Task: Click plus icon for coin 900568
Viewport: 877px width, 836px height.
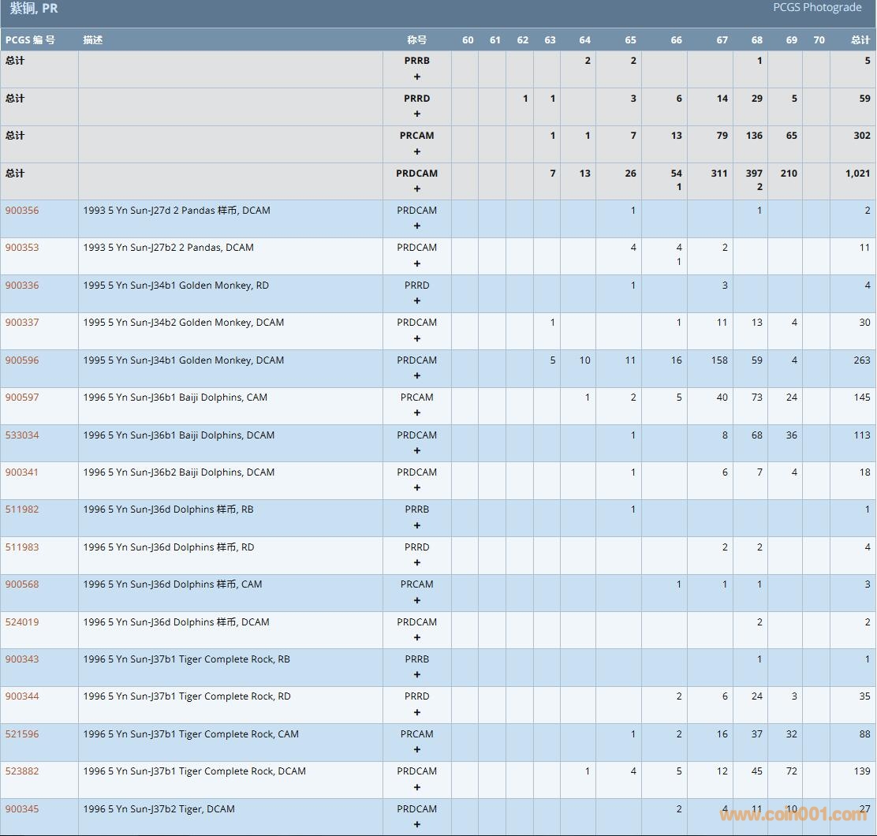Action: [x=417, y=600]
